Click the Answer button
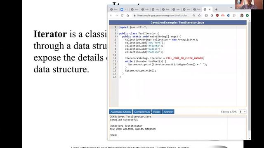This screenshot has height=148, width=264. (x=168, y=112)
